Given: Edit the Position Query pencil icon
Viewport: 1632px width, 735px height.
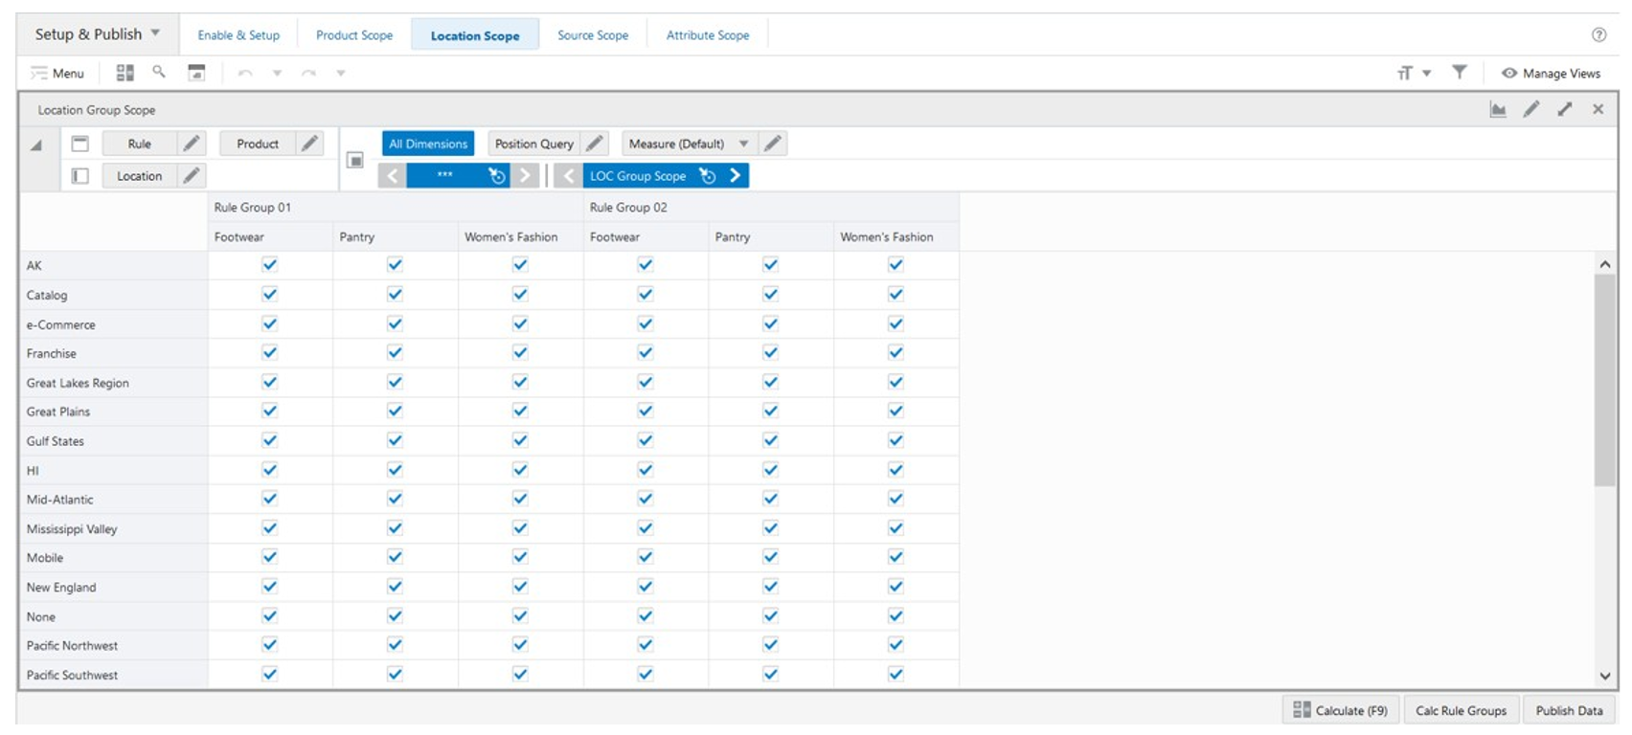Looking at the screenshot, I should click(x=595, y=144).
